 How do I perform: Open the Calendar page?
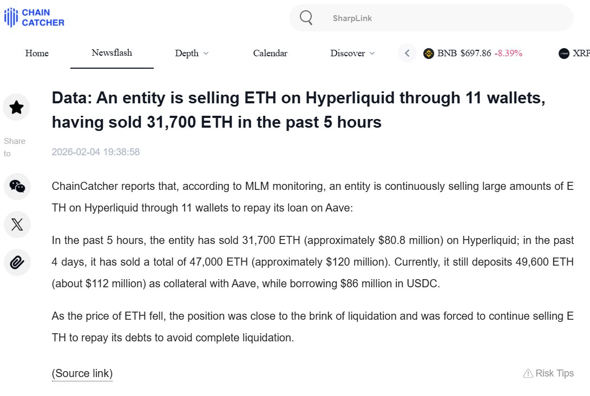(270, 53)
